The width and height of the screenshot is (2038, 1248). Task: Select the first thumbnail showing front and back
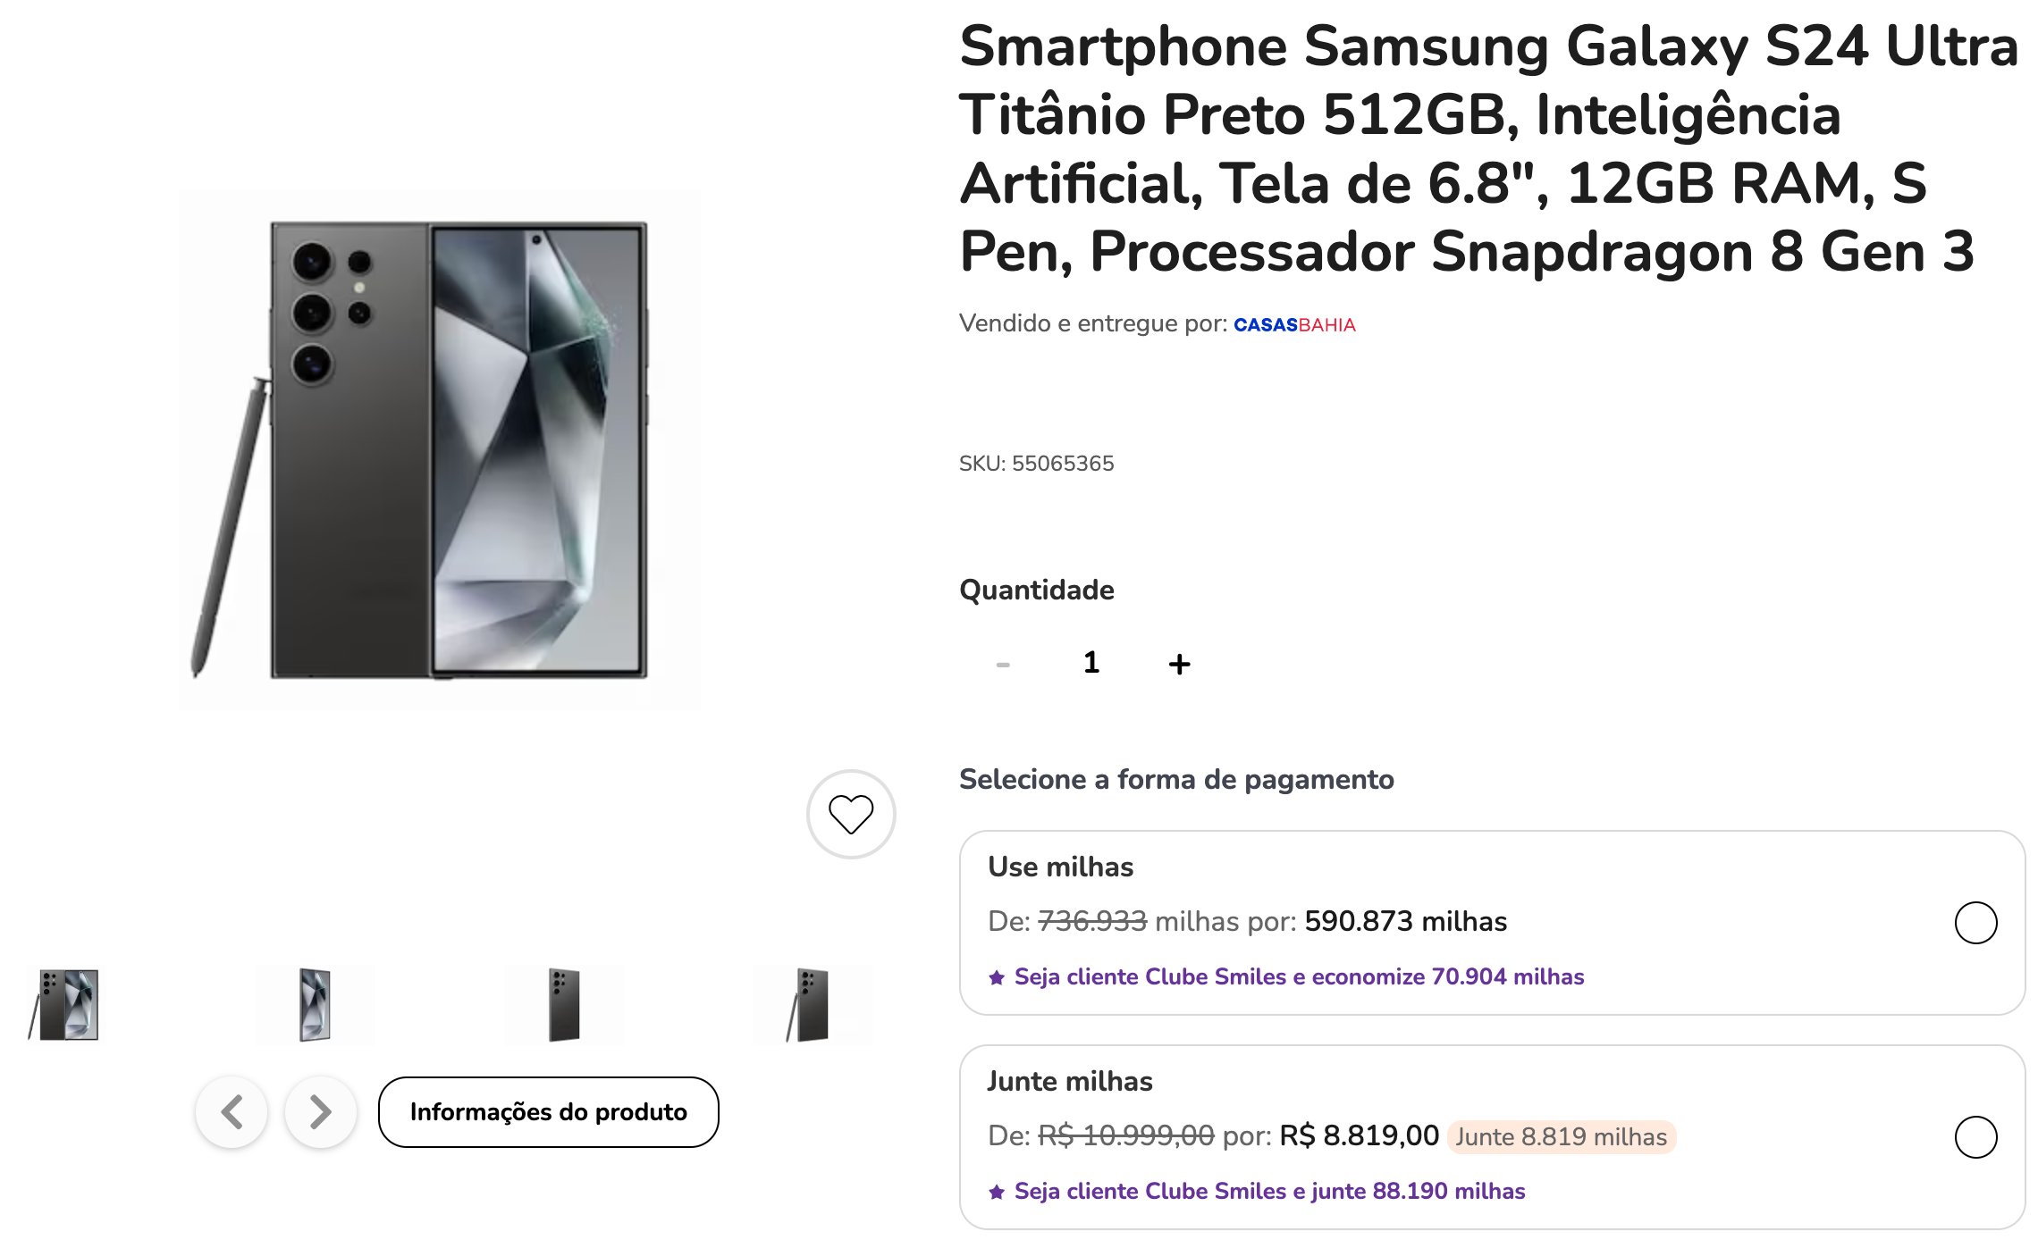pos(67,1005)
